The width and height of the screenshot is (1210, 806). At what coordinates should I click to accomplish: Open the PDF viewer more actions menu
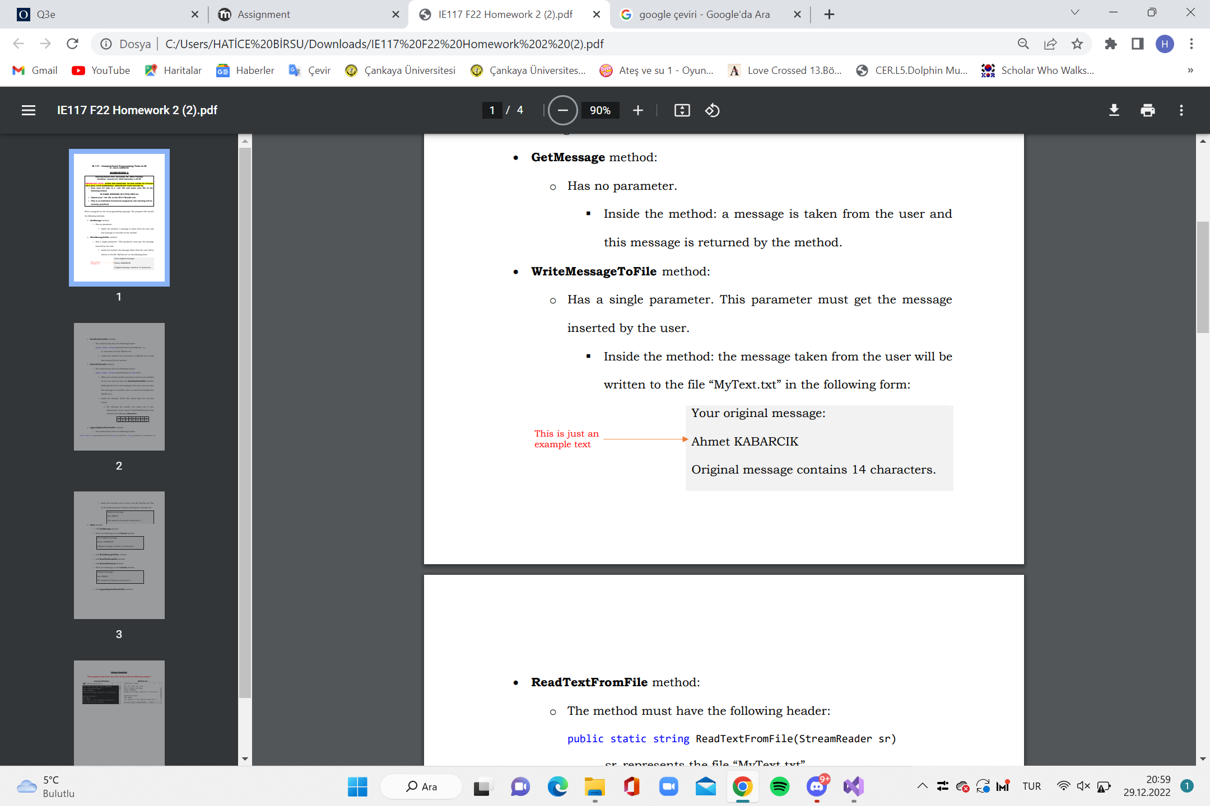(x=1181, y=110)
